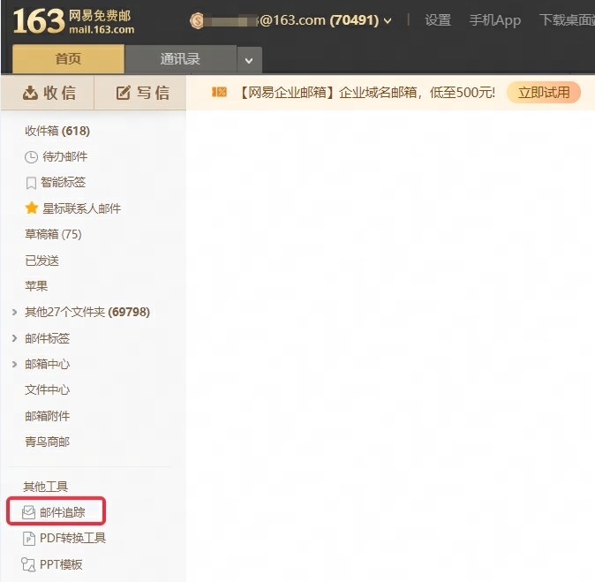Click the clock icon for 待办邮件
This screenshot has width=595, height=582.
tap(31, 157)
